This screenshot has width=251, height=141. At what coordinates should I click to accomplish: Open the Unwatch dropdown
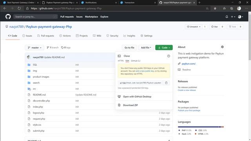(194, 27)
